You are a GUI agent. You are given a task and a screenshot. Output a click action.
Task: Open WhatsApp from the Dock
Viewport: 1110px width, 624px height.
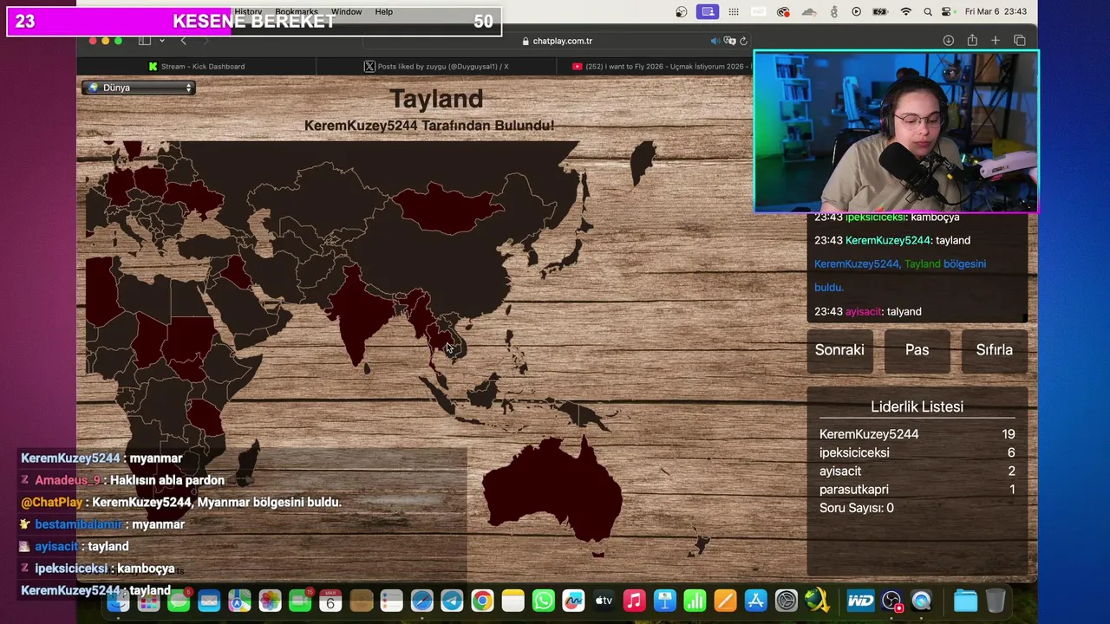tap(543, 601)
